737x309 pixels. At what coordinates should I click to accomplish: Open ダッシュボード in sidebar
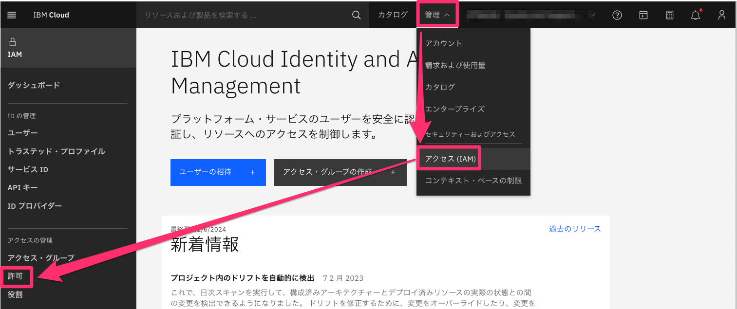point(34,85)
